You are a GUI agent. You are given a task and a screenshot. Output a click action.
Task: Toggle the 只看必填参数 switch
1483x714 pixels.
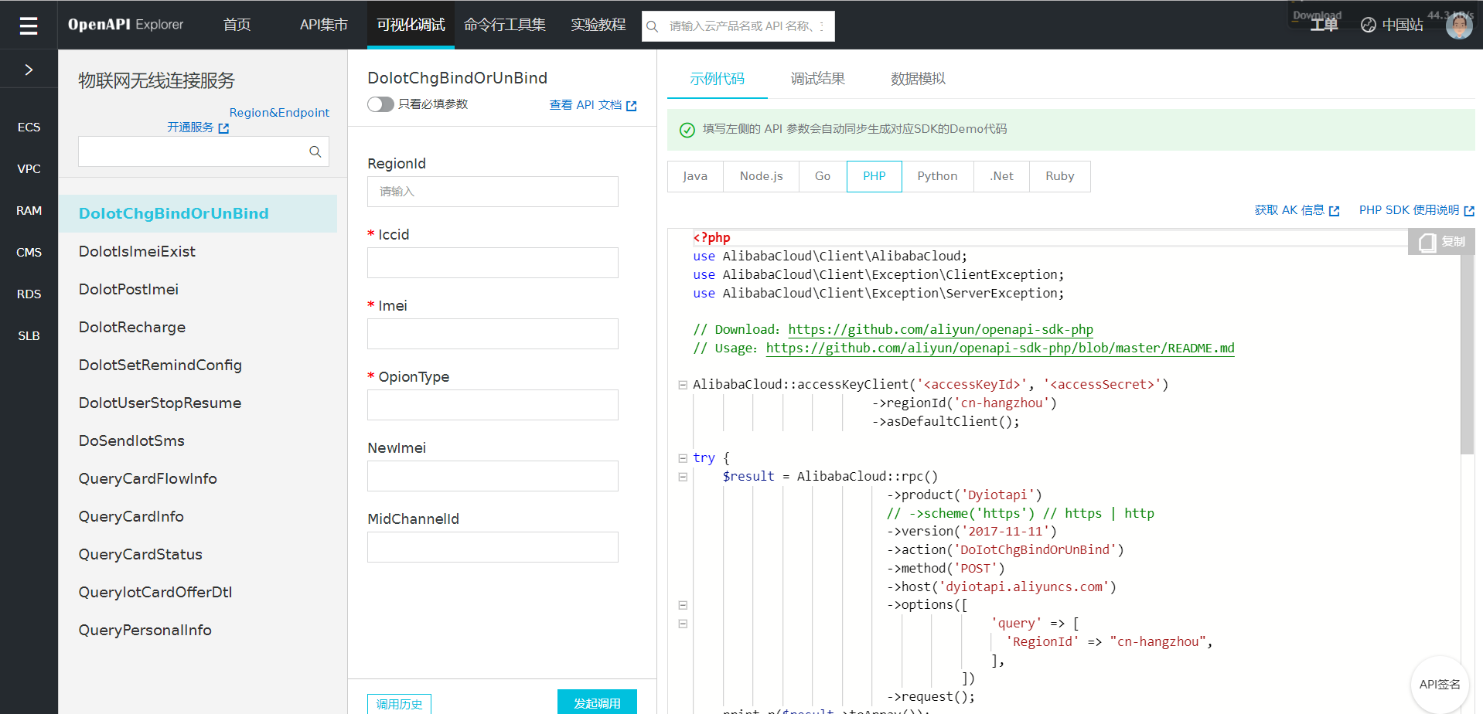point(380,104)
